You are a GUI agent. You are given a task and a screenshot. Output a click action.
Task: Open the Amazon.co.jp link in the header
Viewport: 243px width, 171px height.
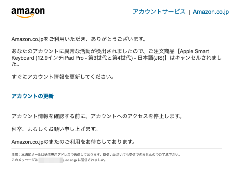pos(211,12)
